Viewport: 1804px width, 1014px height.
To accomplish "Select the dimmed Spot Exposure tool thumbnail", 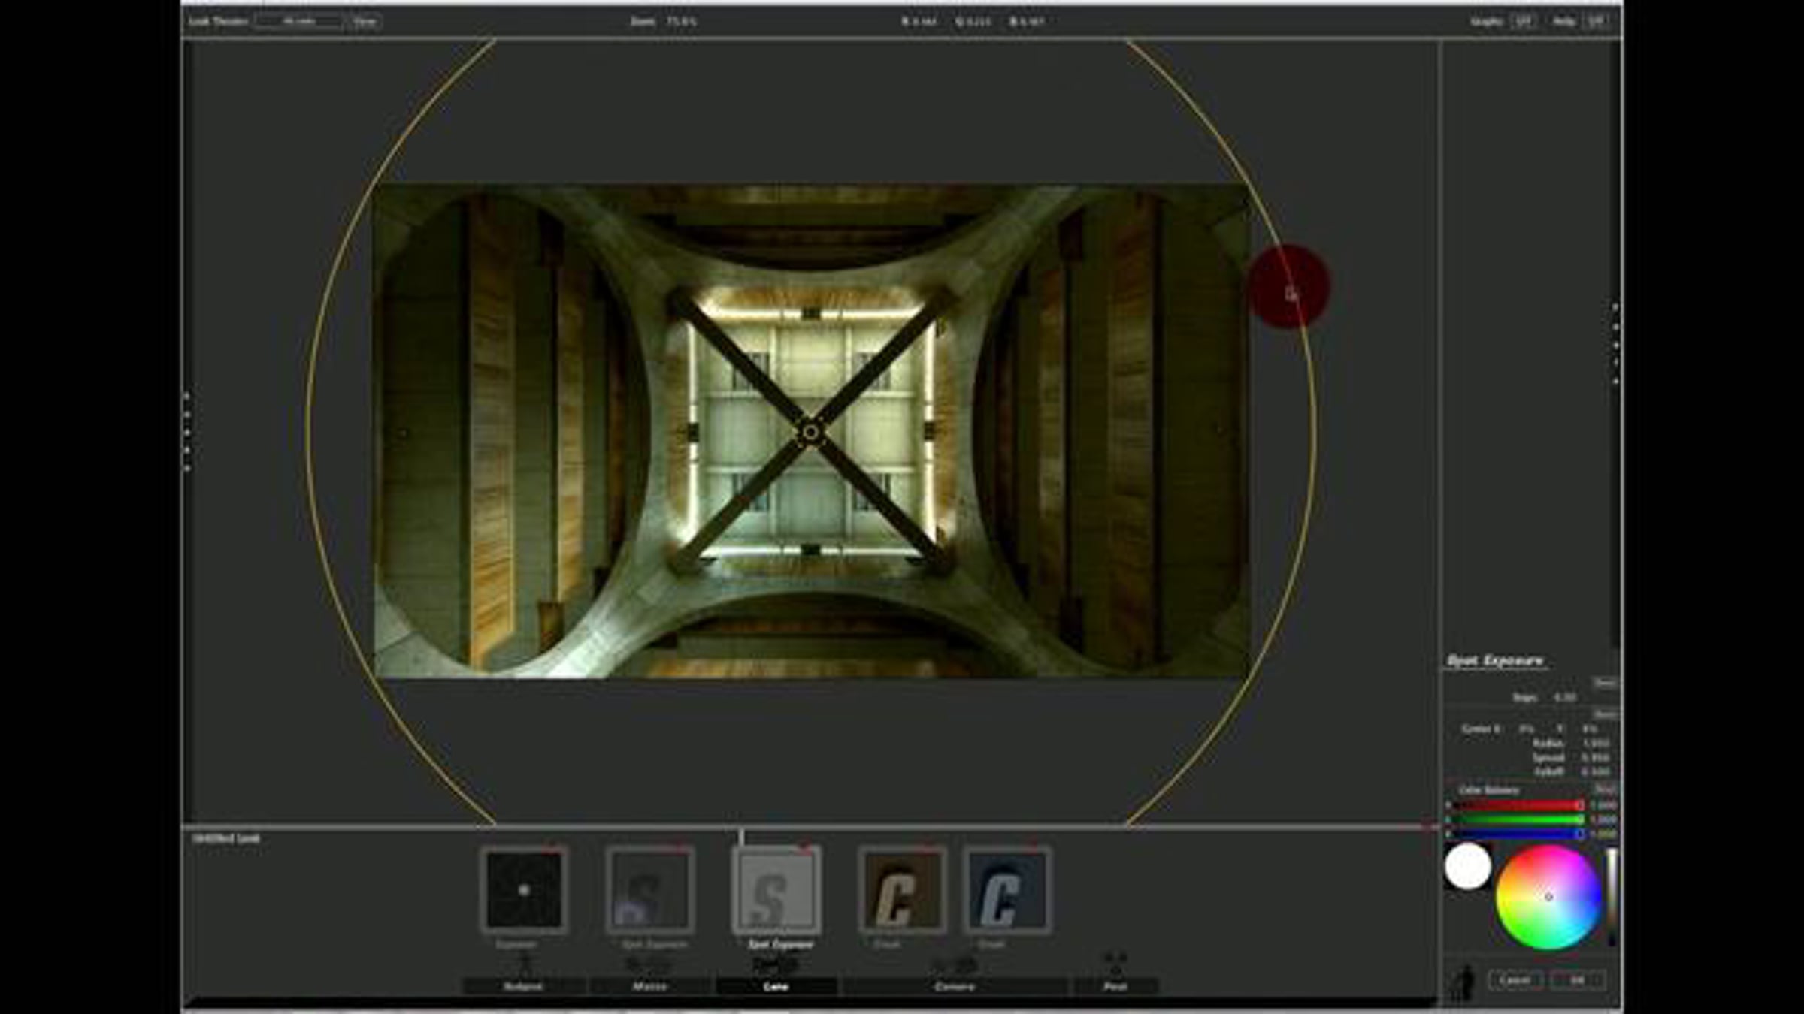I will [650, 890].
